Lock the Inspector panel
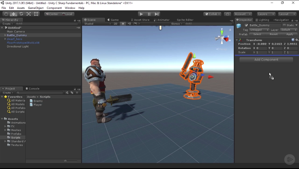This screenshot has width=299, height=169. (x=292, y=20)
